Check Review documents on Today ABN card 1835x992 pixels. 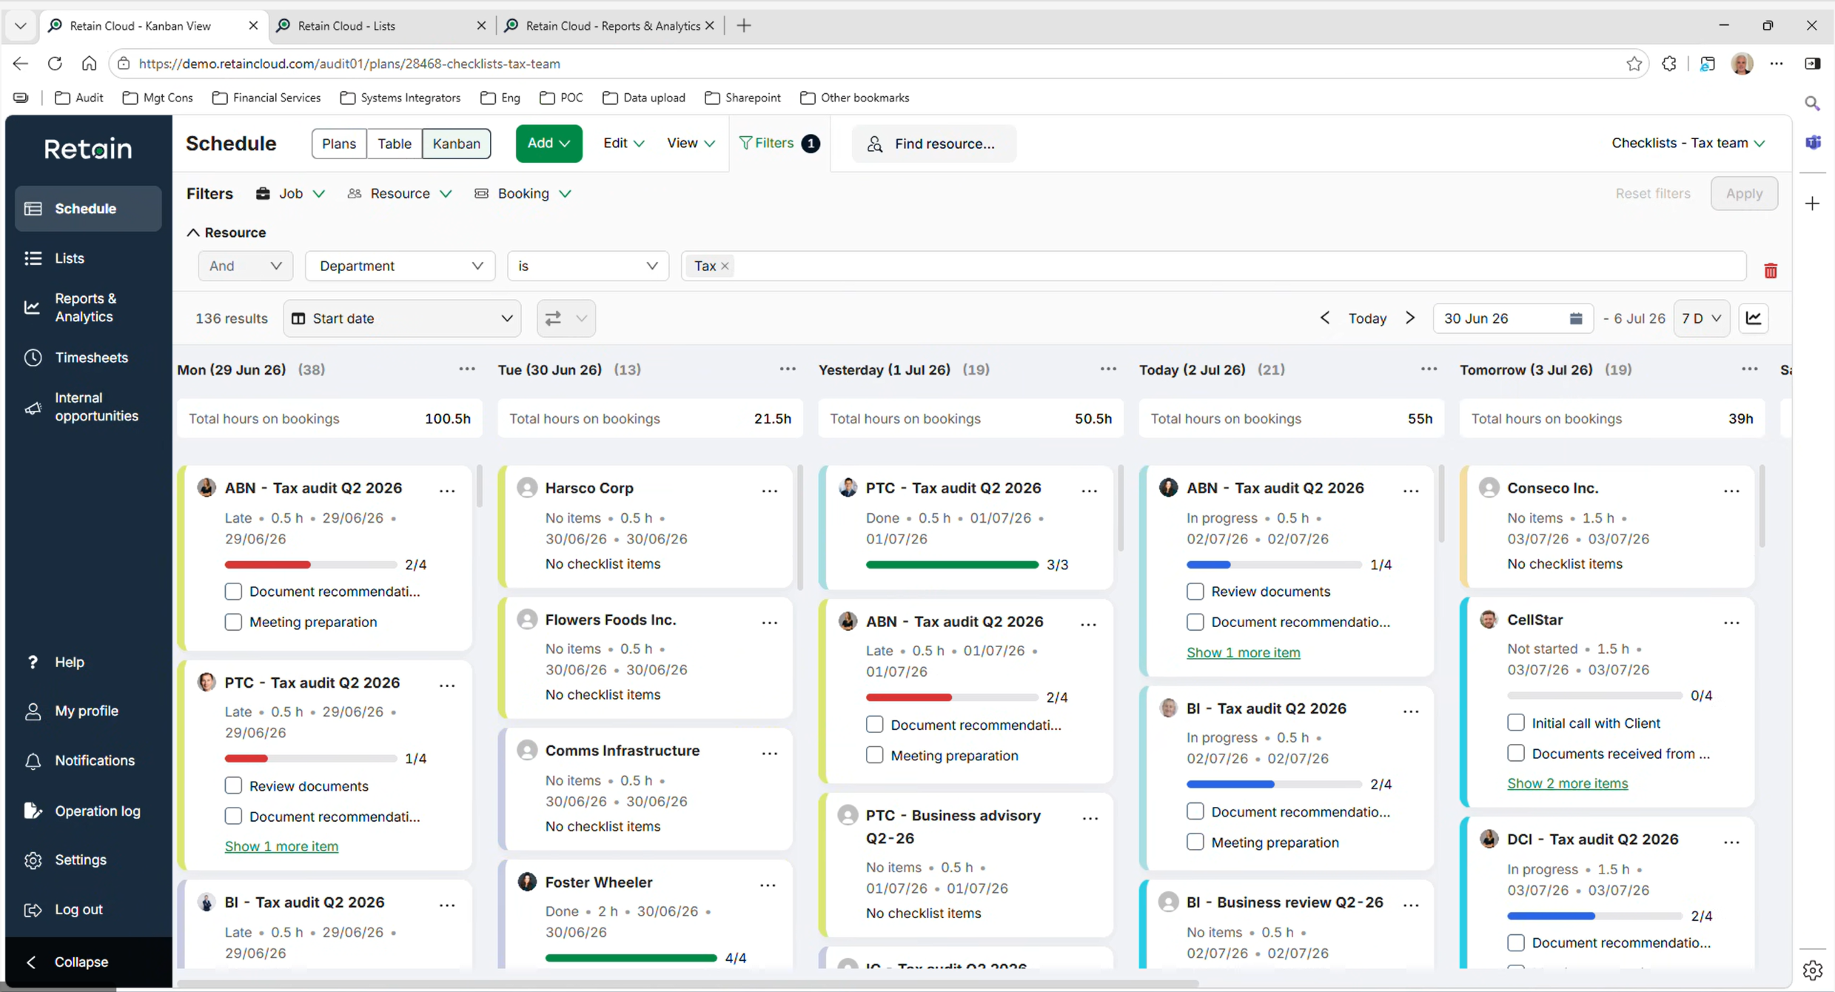(x=1195, y=591)
